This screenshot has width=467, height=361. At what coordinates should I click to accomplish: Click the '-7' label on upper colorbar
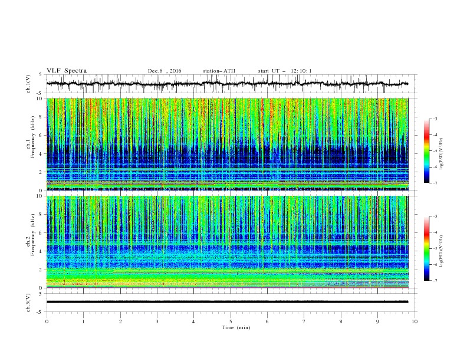click(x=435, y=183)
